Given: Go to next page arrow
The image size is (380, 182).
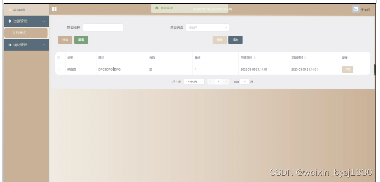Looking at the screenshot, I should click(226, 82).
